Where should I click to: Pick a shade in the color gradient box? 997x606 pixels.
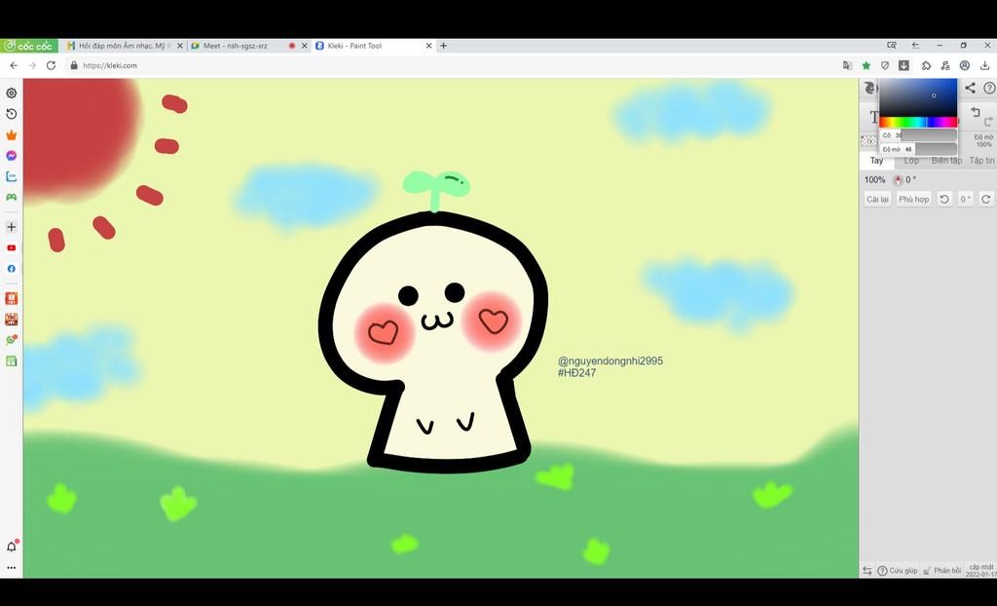point(918,97)
